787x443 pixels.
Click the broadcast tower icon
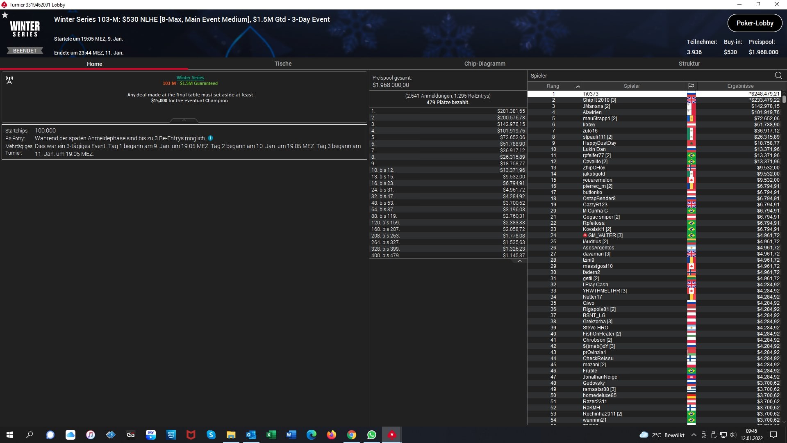[x=9, y=80]
